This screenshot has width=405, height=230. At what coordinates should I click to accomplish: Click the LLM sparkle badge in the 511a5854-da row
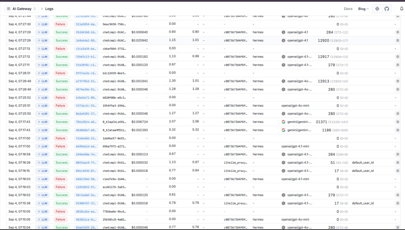click(x=42, y=24)
